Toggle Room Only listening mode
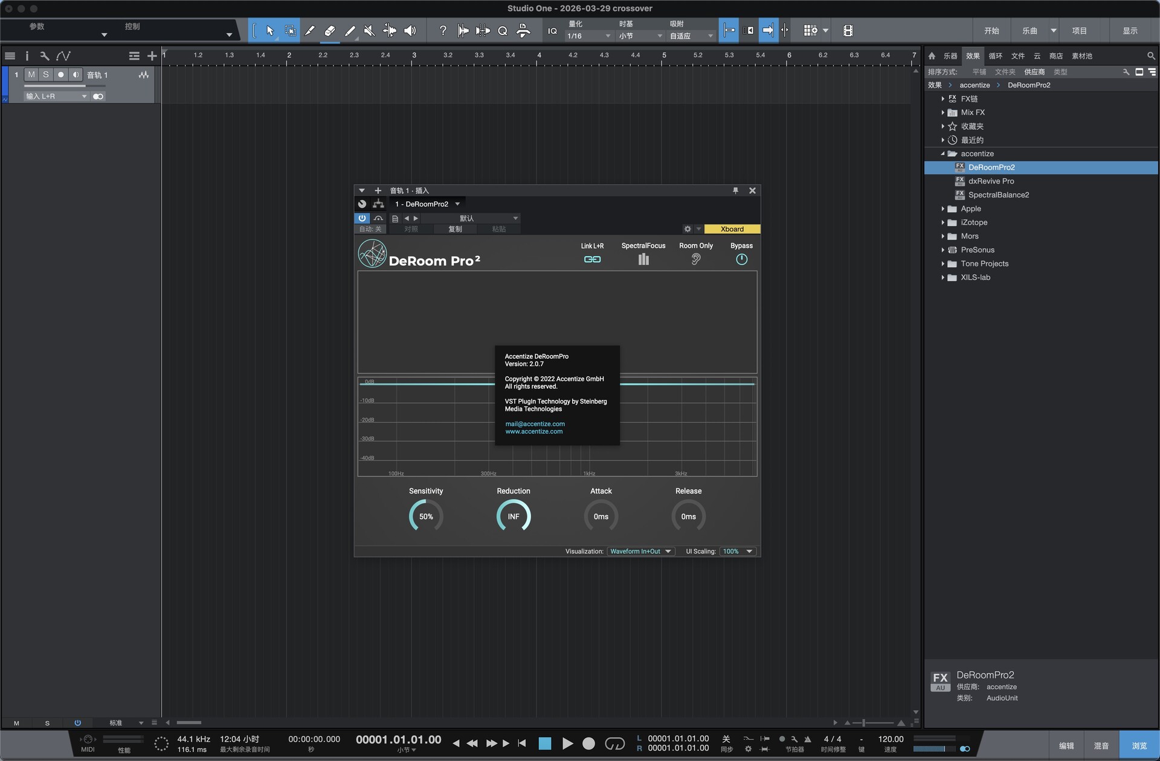 pyautogui.click(x=695, y=259)
